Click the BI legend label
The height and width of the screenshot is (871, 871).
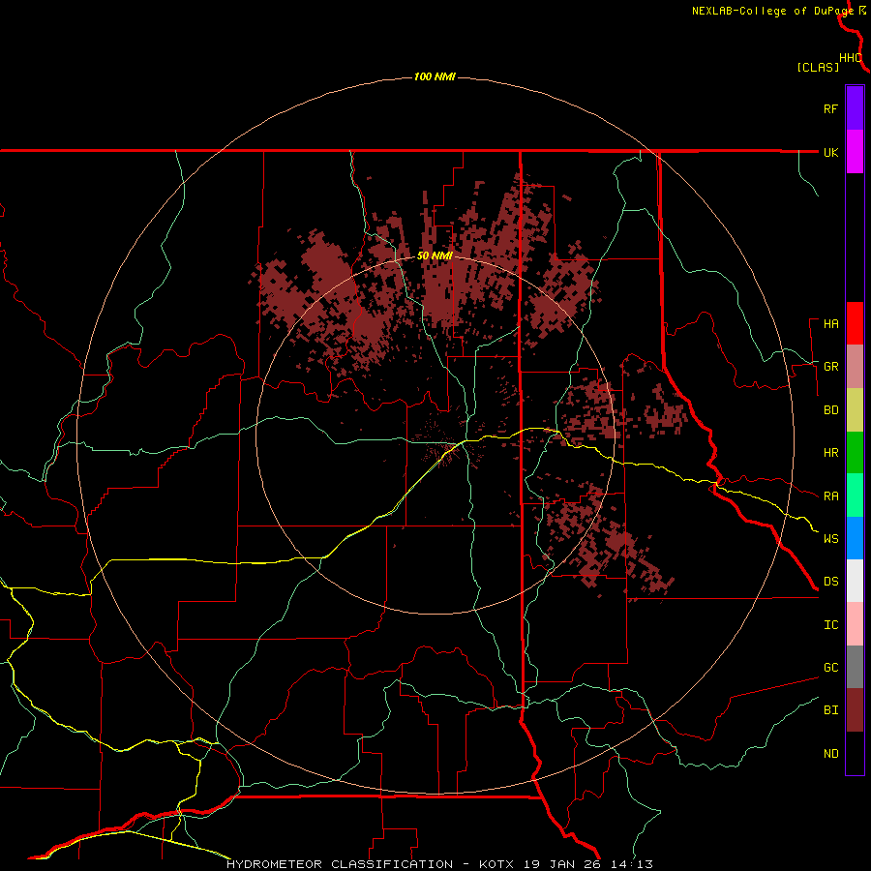[830, 710]
